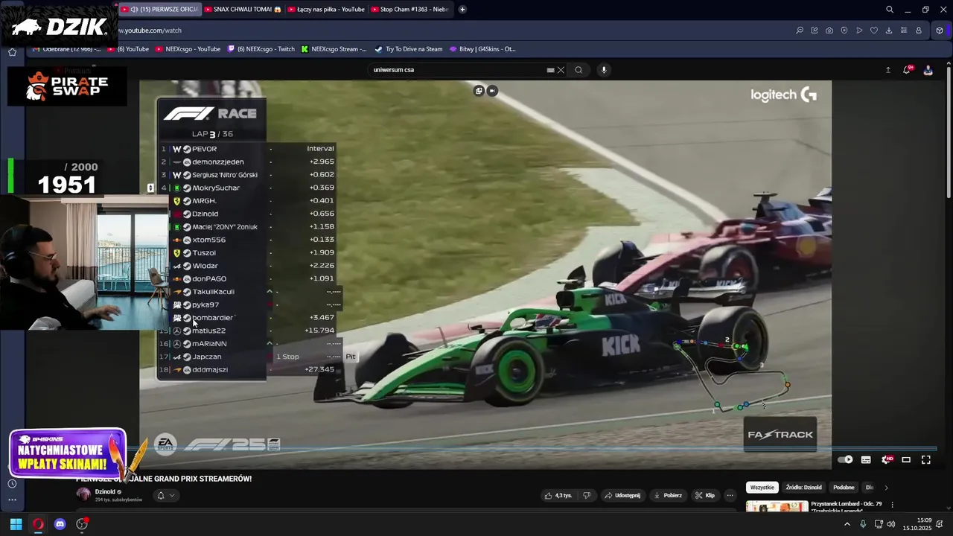Viewport: 953px width, 536px height.
Task: Open OBS Studio from the taskbar
Action: click(x=82, y=524)
